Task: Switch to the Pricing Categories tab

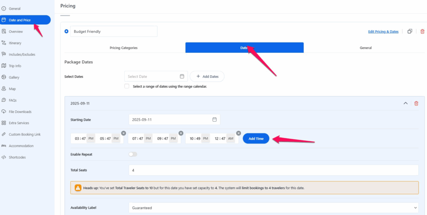Action: pos(123,48)
